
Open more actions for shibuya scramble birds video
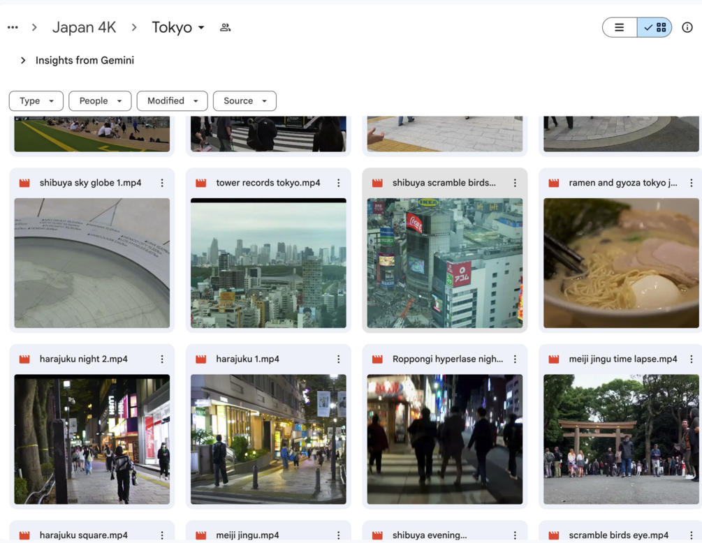[515, 183]
